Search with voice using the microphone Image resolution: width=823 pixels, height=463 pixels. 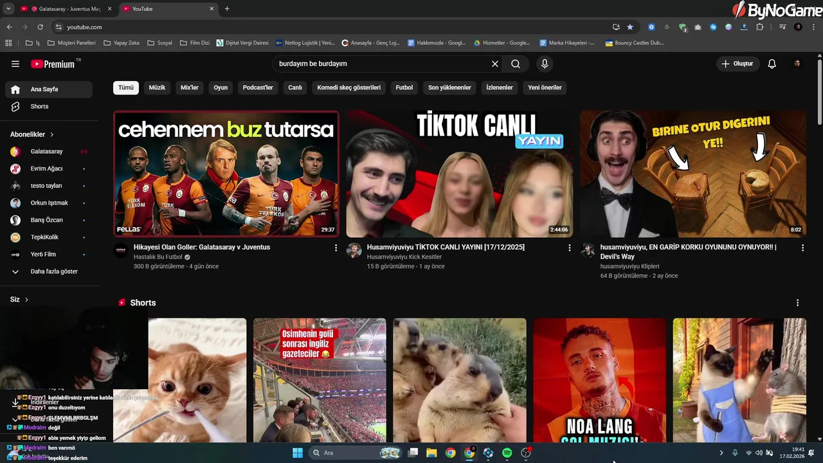(545, 64)
